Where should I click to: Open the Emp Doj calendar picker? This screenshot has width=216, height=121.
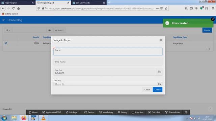[x=159, y=72]
